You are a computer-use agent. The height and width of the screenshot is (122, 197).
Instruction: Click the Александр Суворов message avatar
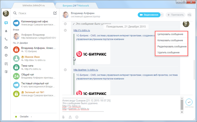click(186, 24)
